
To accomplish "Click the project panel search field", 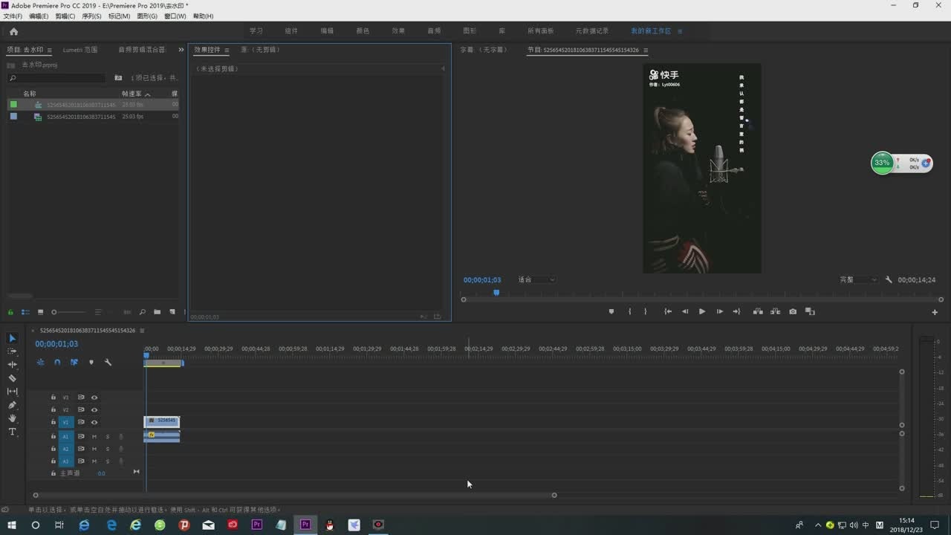I will pyautogui.click(x=56, y=78).
